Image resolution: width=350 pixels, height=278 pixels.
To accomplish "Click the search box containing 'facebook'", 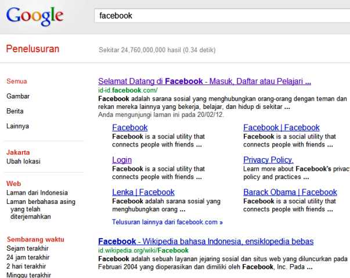I will pyautogui.click(x=221, y=16).
